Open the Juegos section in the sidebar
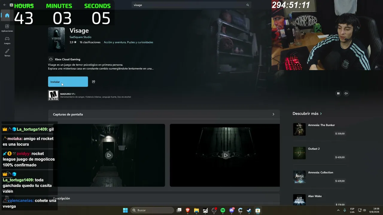The height and width of the screenshot is (215, 383). [7, 40]
